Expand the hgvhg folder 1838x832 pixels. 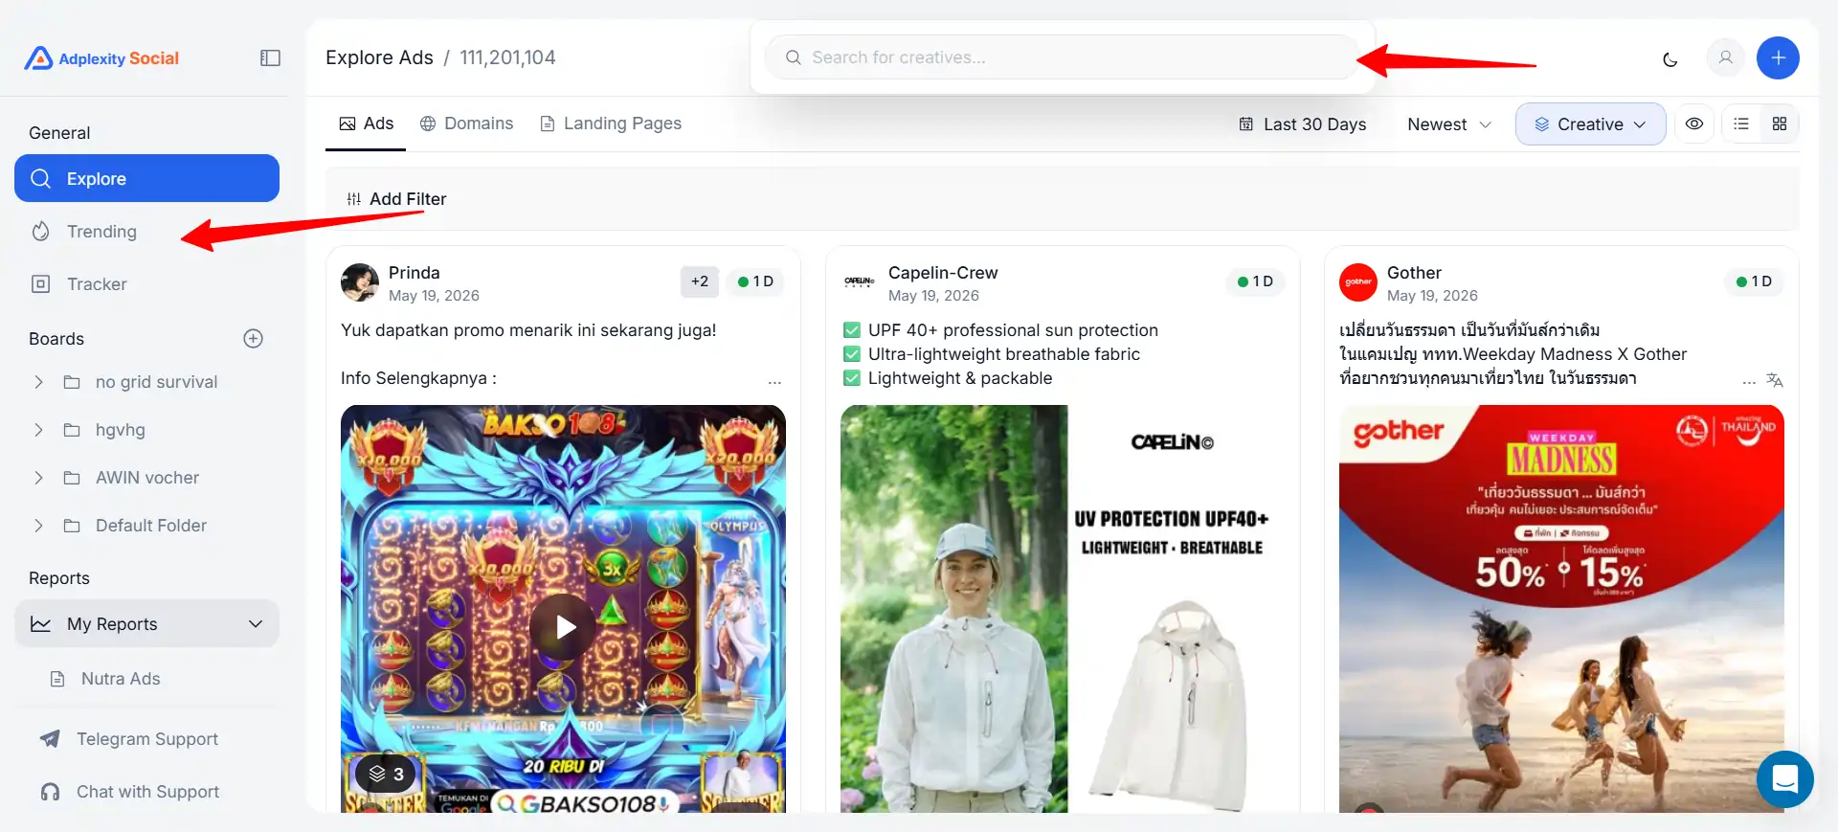[x=38, y=430]
